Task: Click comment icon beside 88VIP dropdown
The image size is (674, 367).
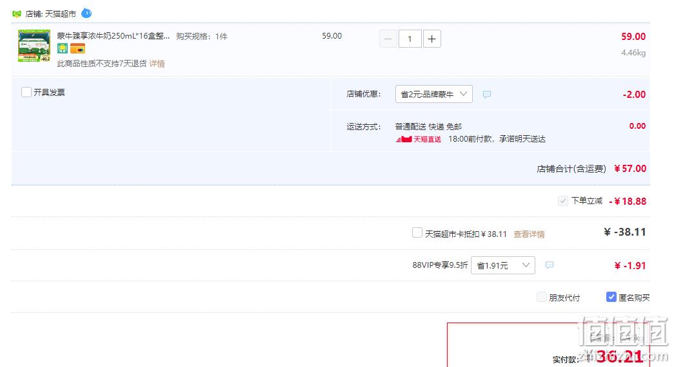Action: pyautogui.click(x=550, y=265)
